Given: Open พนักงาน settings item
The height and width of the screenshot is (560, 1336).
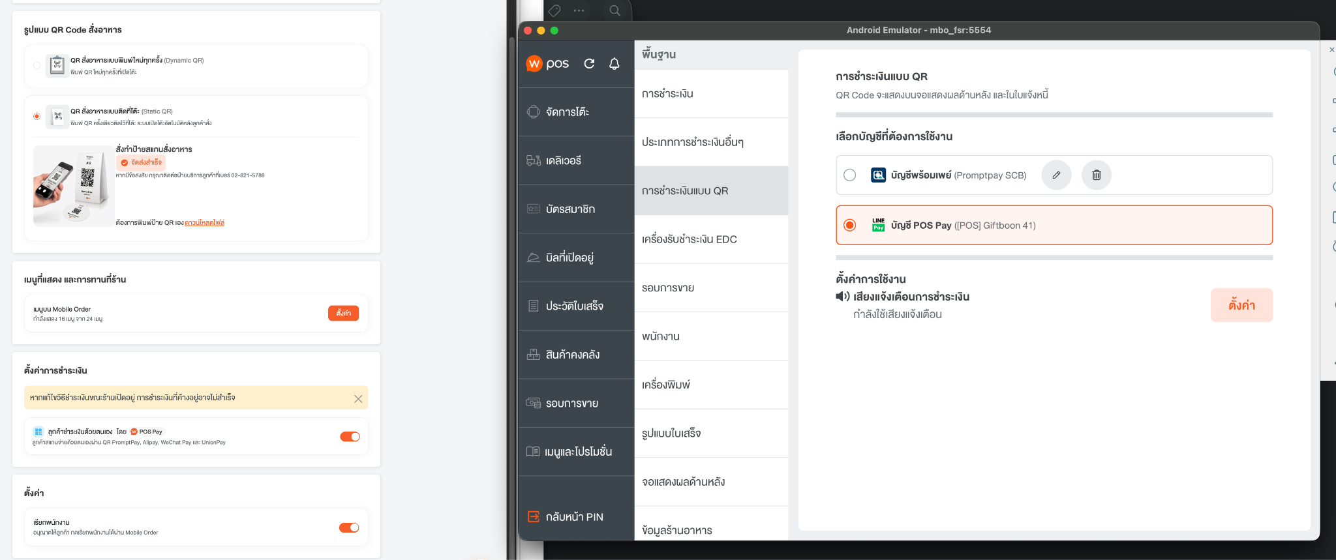Looking at the screenshot, I should point(711,336).
